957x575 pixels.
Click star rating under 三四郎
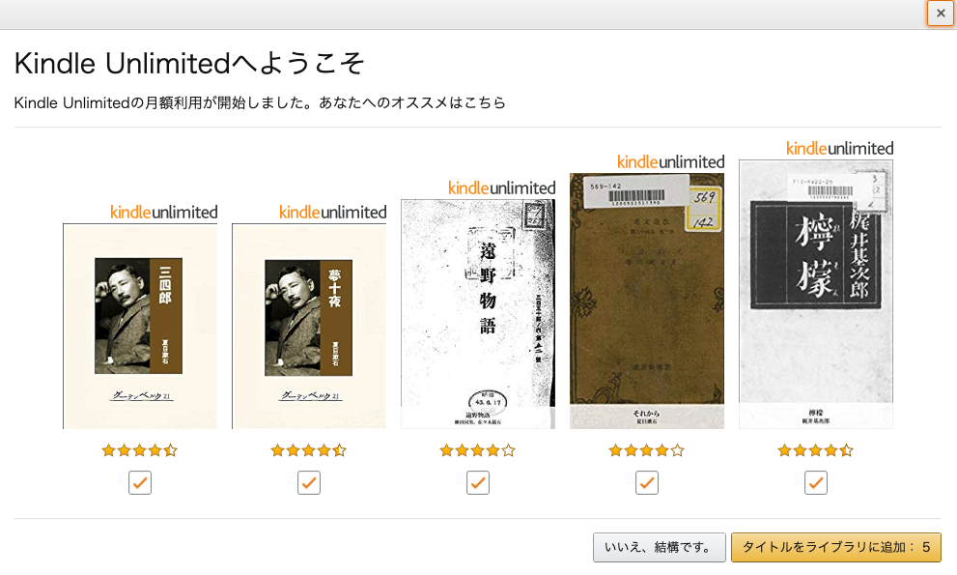140,451
